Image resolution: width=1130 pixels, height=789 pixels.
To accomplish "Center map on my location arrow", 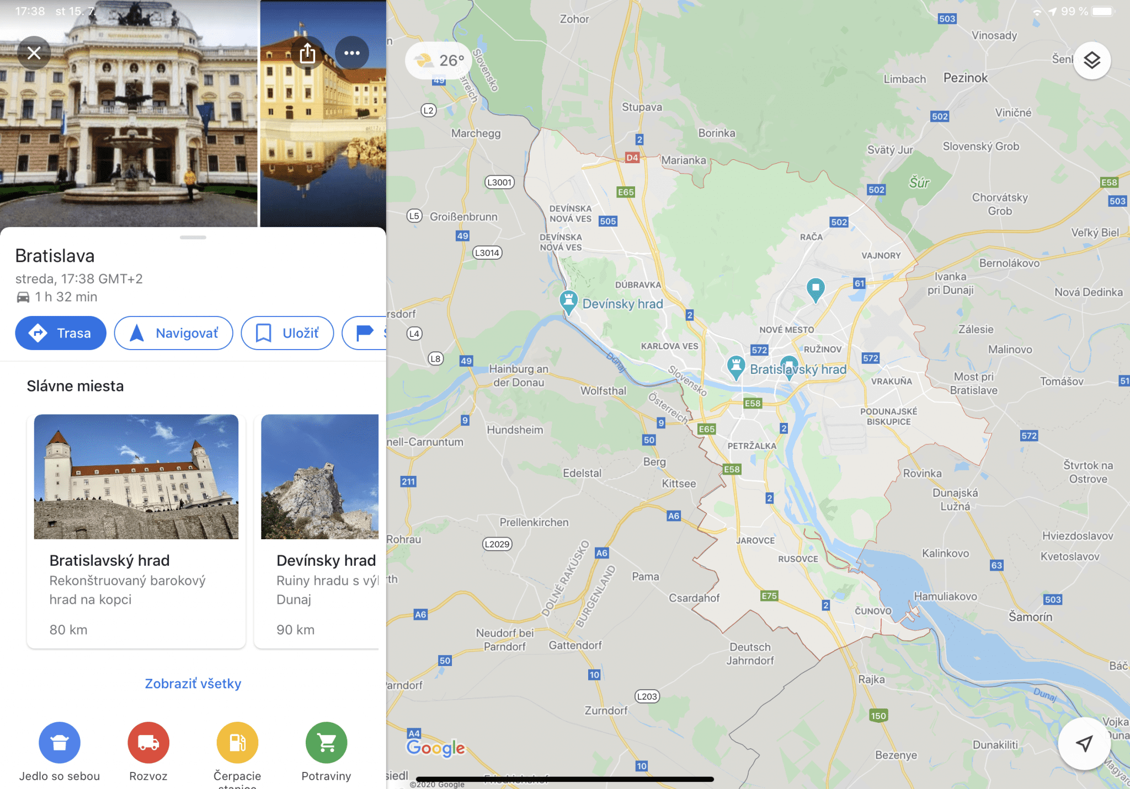I will (x=1084, y=743).
